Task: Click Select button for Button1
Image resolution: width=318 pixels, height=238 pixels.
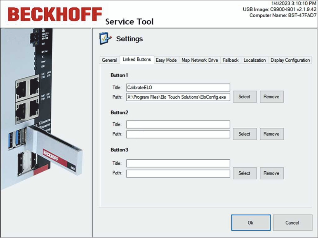Action: [x=245, y=97]
